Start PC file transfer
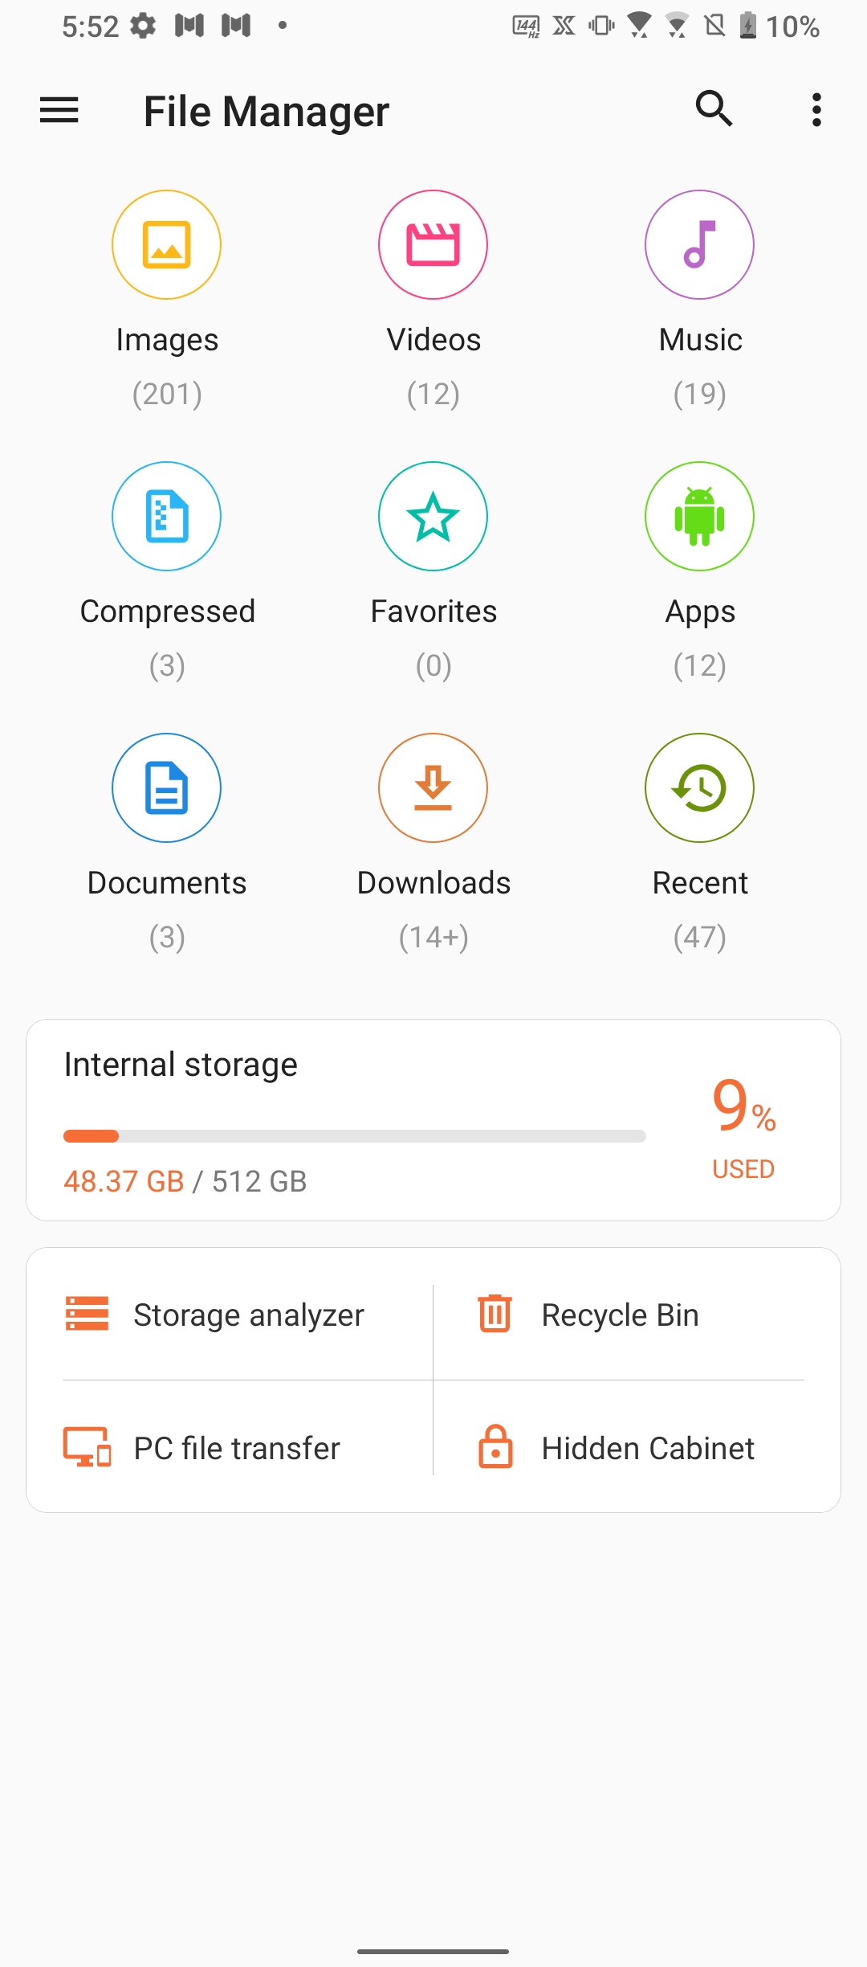The width and height of the screenshot is (867, 1967). (202, 1448)
